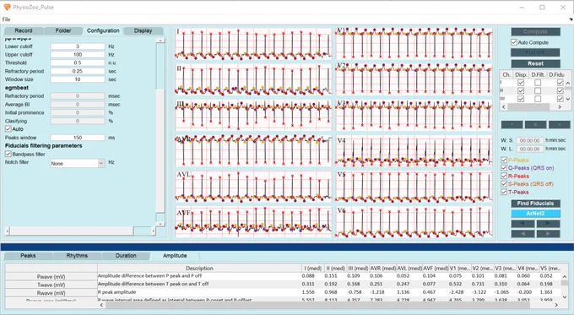Viewport: 574px width, 315px height.
Task: Click the Find Fiducials button
Action: 535,204
